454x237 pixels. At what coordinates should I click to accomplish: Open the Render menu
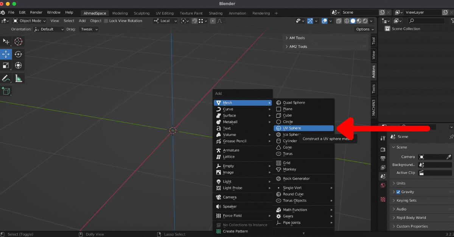[x=36, y=12]
